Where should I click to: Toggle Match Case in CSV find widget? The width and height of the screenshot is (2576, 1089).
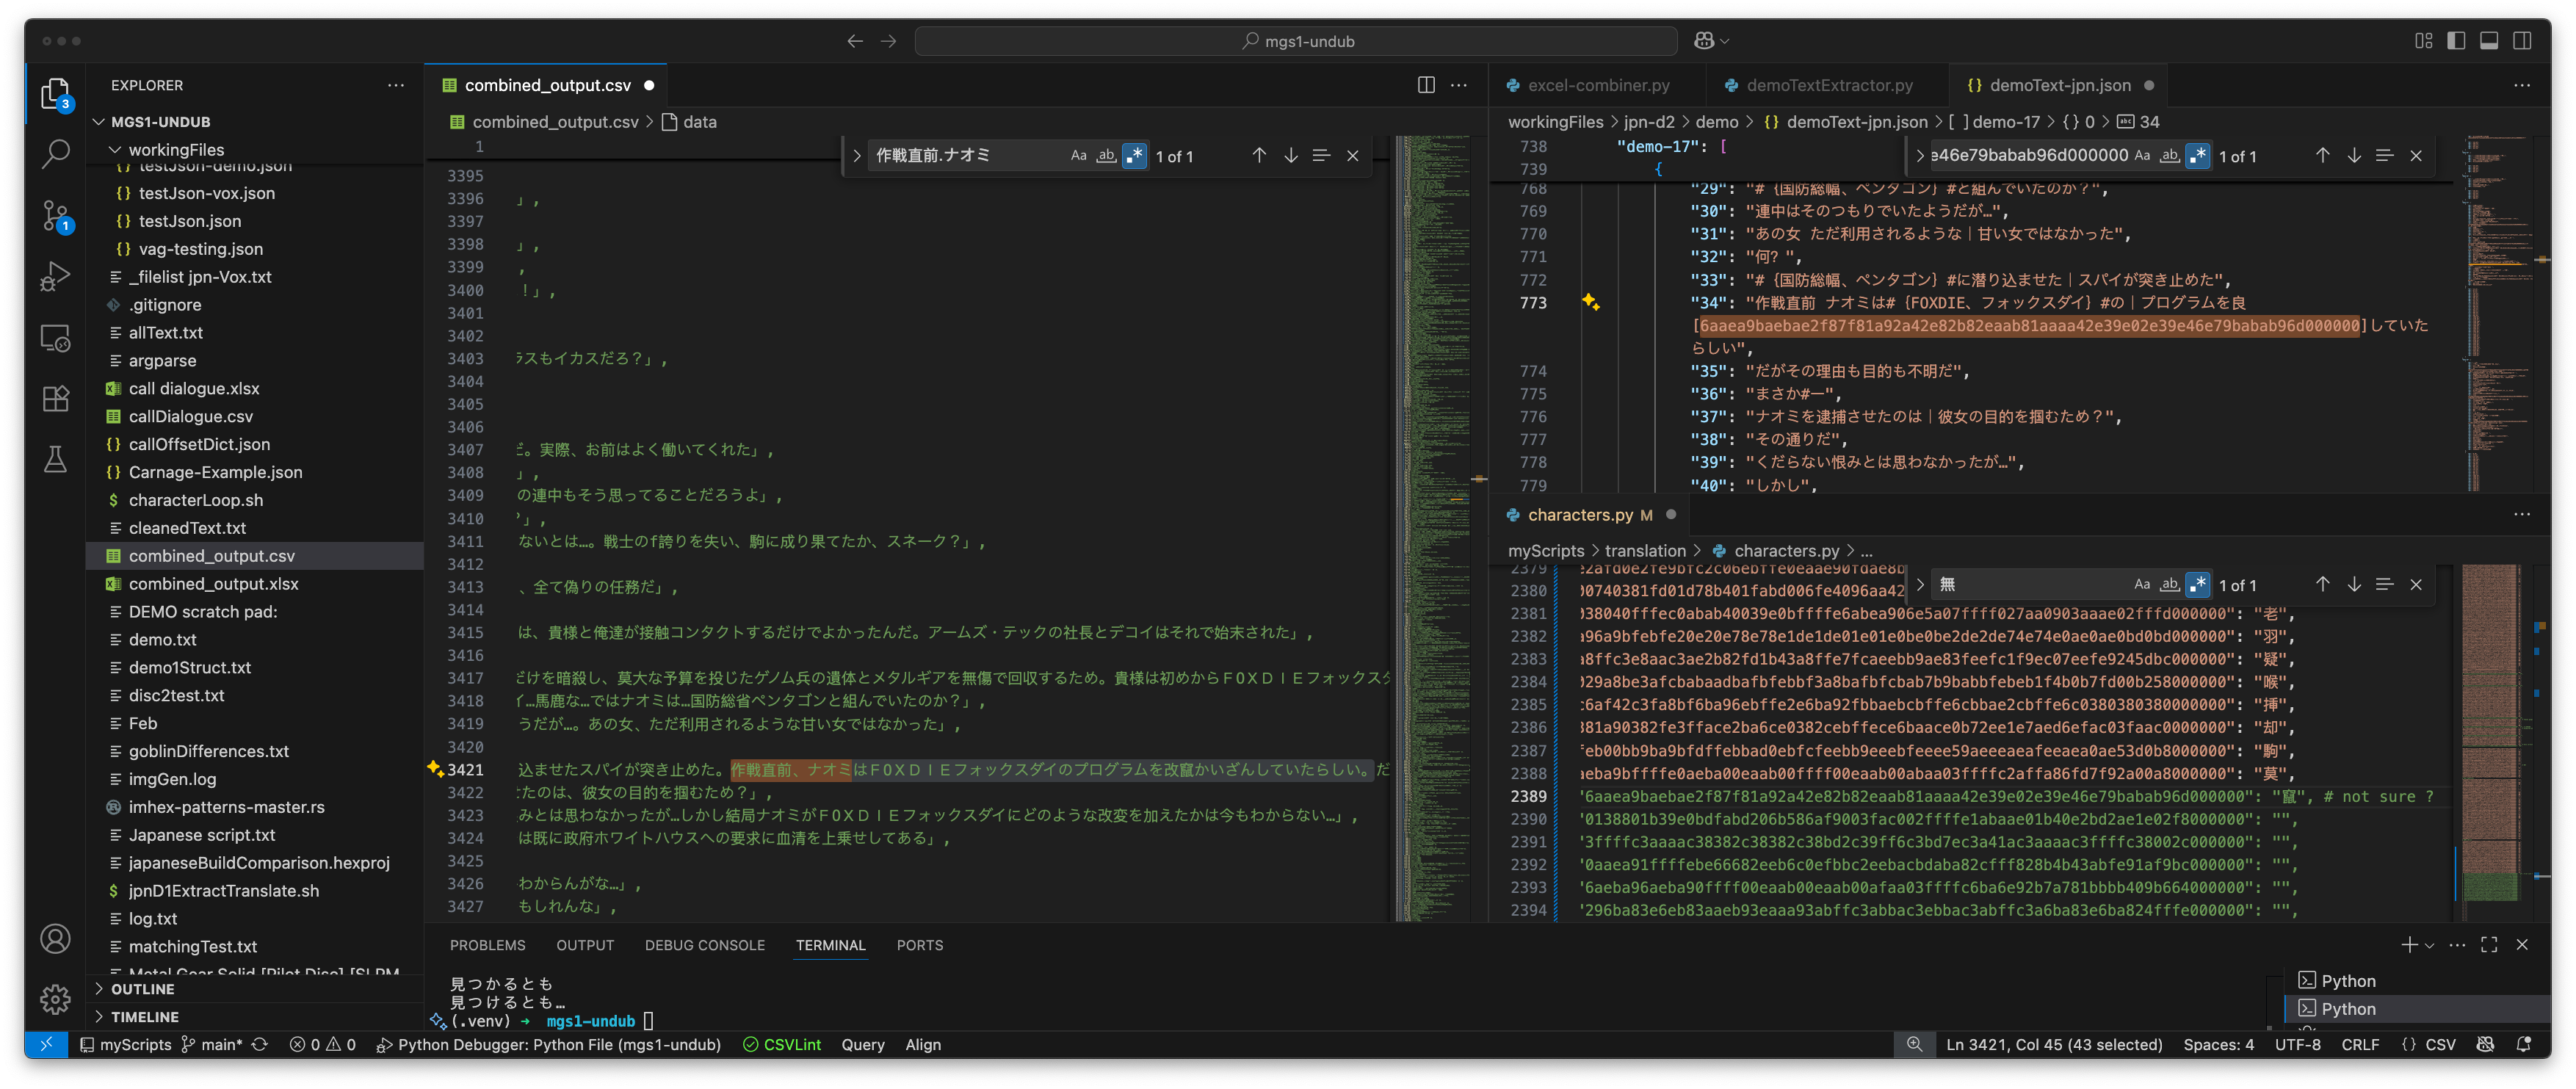1078,156
